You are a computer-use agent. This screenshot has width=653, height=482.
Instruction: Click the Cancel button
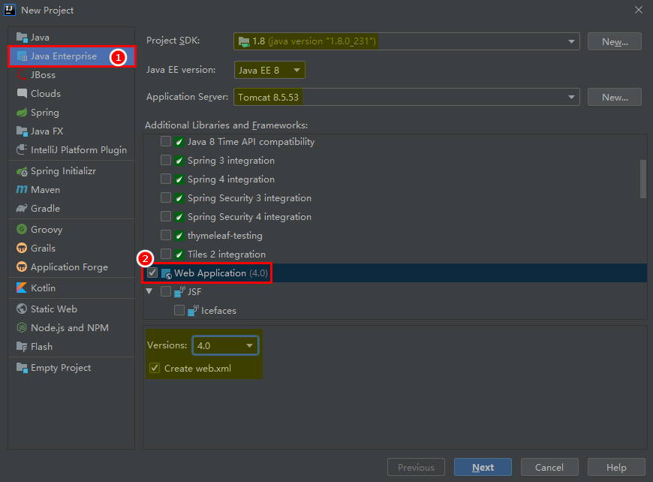coord(549,468)
